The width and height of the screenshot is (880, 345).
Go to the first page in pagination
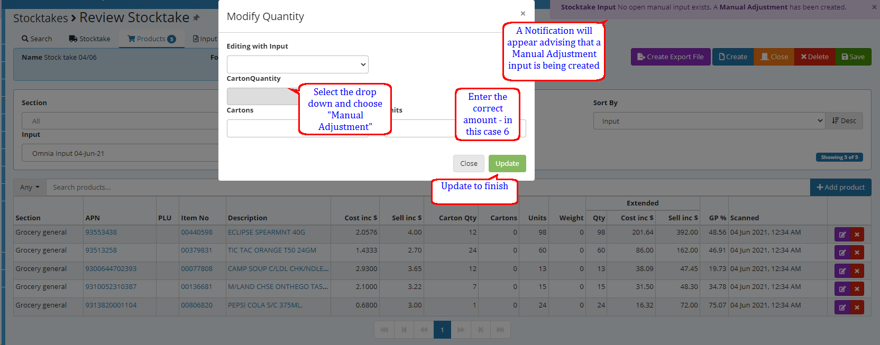tap(384, 330)
